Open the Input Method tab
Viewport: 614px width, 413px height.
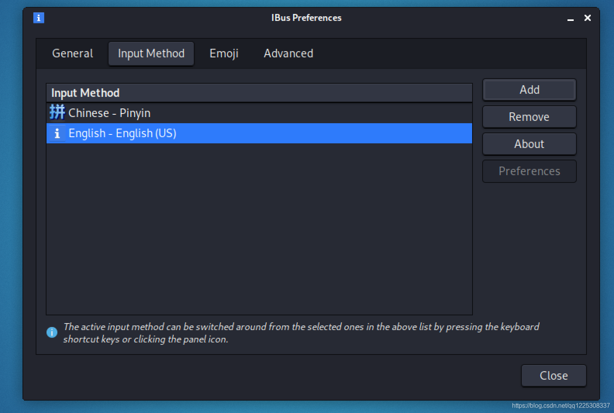point(151,53)
